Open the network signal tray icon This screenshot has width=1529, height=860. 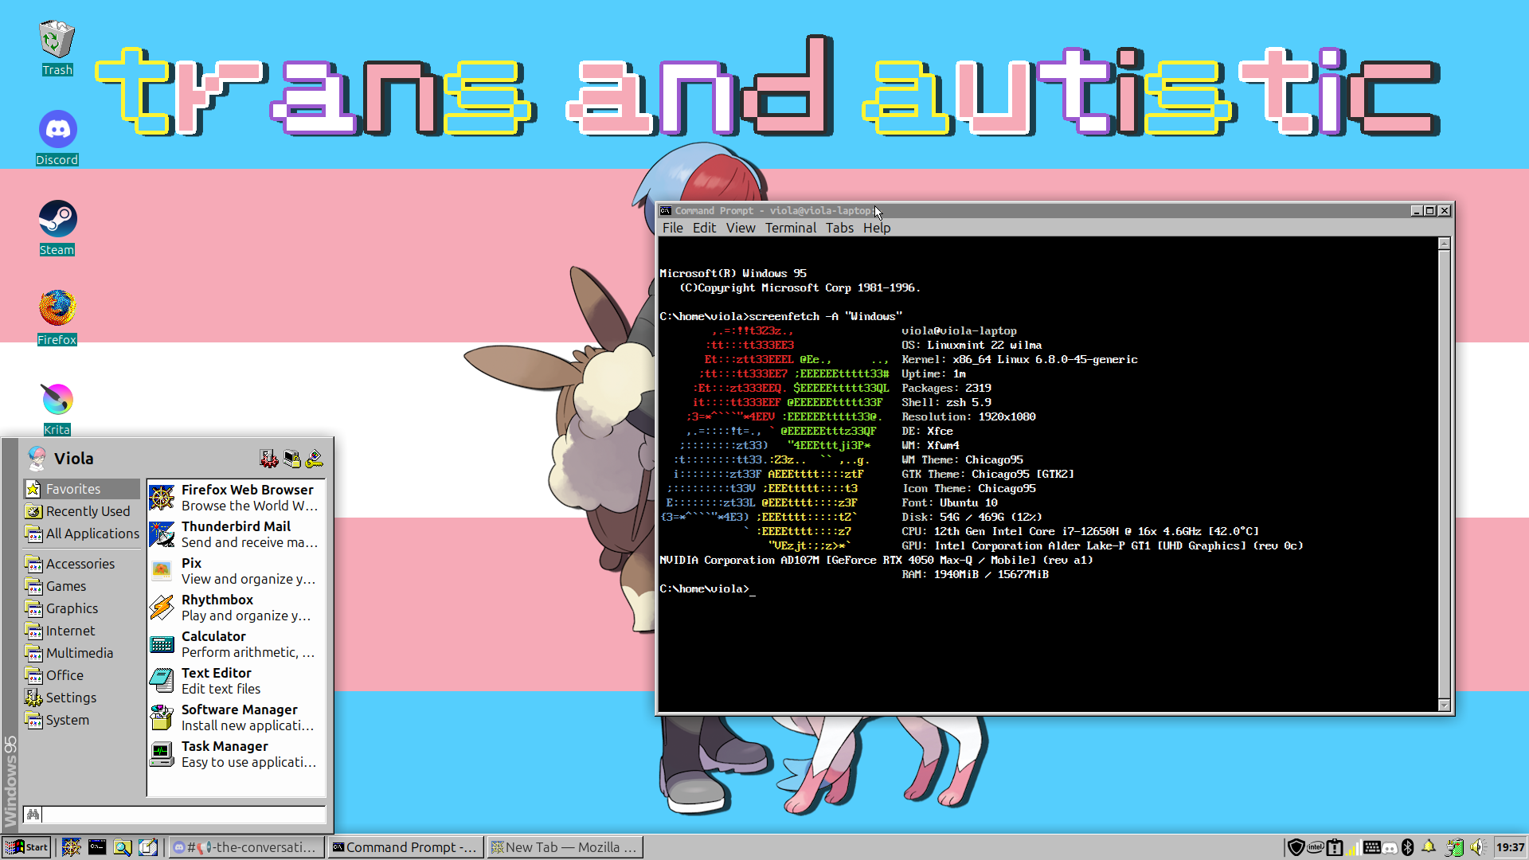point(1353,847)
